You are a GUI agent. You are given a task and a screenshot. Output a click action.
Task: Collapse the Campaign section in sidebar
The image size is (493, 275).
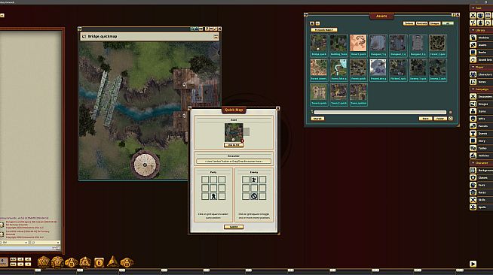coord(473,89)
